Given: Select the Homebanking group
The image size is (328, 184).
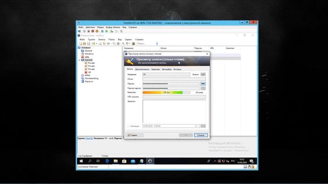Looking at the screenshot, I should (x=91, y=78).
